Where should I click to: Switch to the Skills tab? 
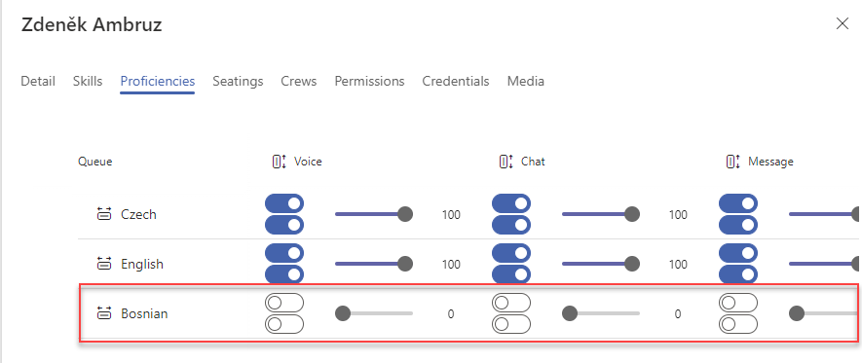point(88,82)
